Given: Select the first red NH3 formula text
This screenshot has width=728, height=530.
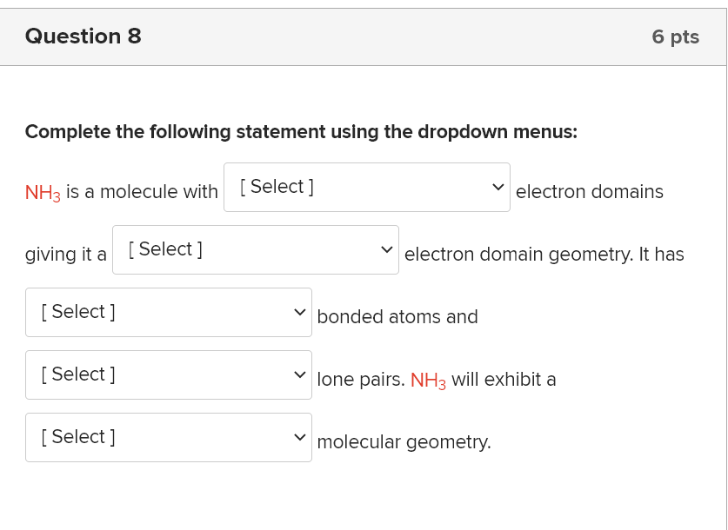Looking at the screenshot, I should click(42, 191).
